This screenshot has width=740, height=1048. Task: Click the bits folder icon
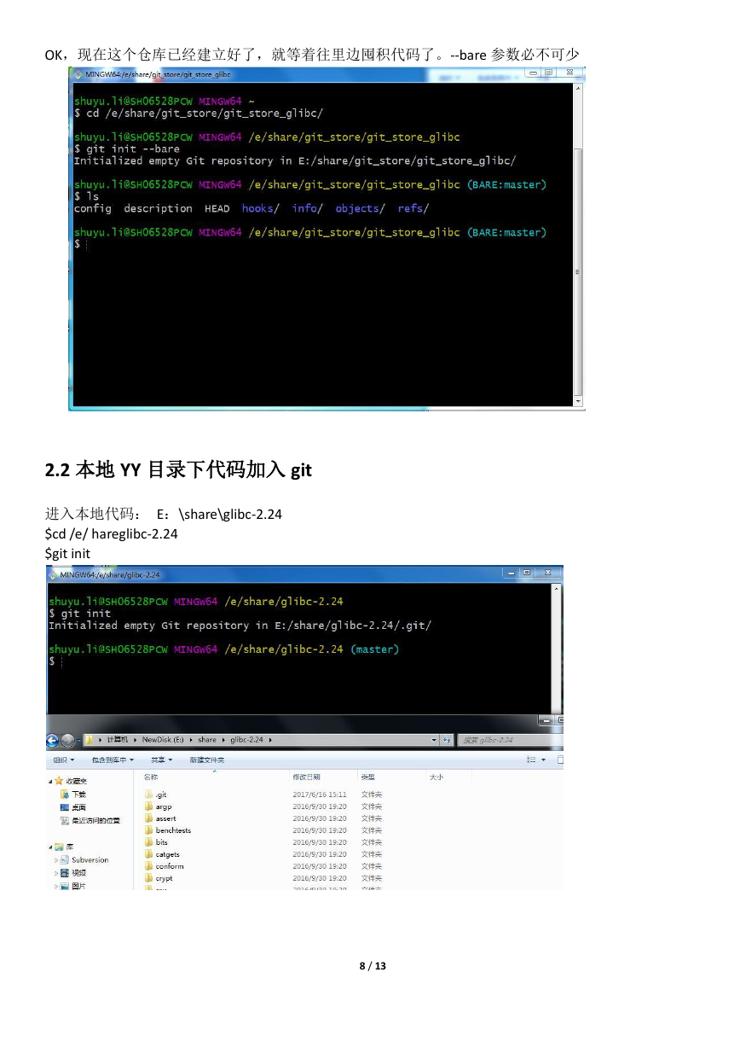click(148, 842)
